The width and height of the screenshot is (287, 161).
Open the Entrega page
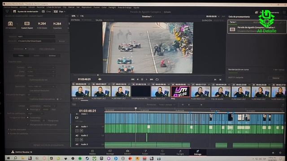point(198,153)
